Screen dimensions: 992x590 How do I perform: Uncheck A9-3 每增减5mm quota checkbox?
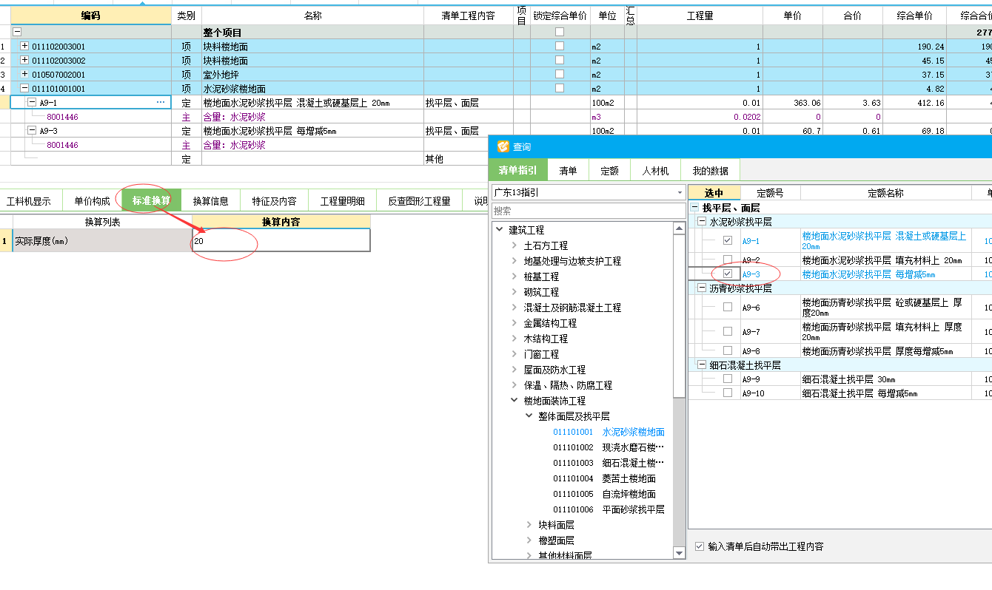728,274
